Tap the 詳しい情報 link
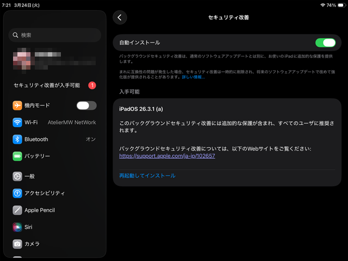 [194, 77]
